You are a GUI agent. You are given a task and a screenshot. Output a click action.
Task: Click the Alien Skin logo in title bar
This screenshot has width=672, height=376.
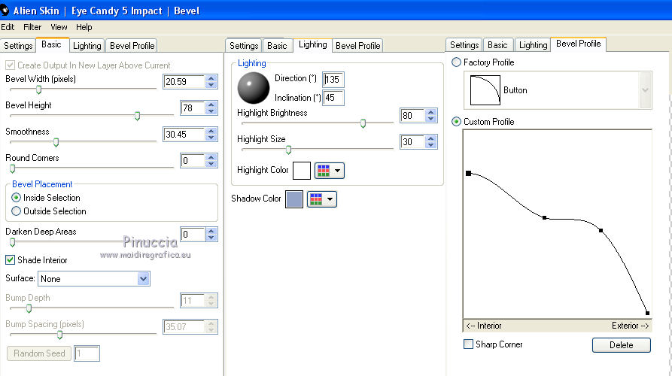(x=5, y=10)
